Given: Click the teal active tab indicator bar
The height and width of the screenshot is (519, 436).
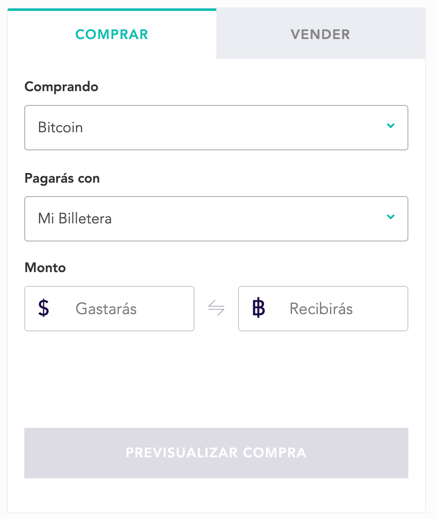Looking at the screenshot, I should 112,9.
